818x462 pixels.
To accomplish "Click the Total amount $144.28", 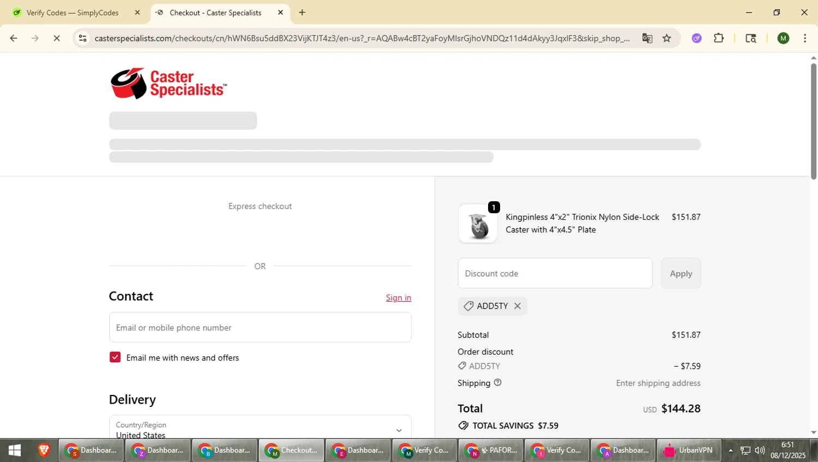I will [681, 409].
